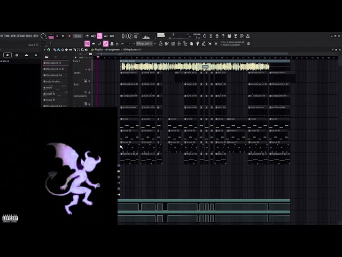This screenshot has width=342, height=257.
Task: Open the tempo tapper icon
Action: click(x=204, y=44)
